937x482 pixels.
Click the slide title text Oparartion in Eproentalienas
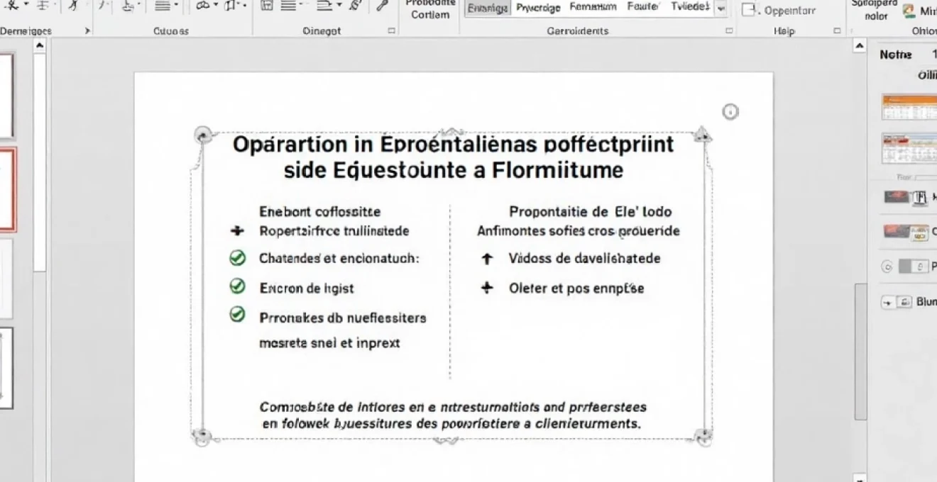pos(452,145)
